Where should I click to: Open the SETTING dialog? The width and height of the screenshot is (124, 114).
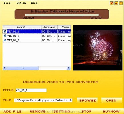coord(62,111)
